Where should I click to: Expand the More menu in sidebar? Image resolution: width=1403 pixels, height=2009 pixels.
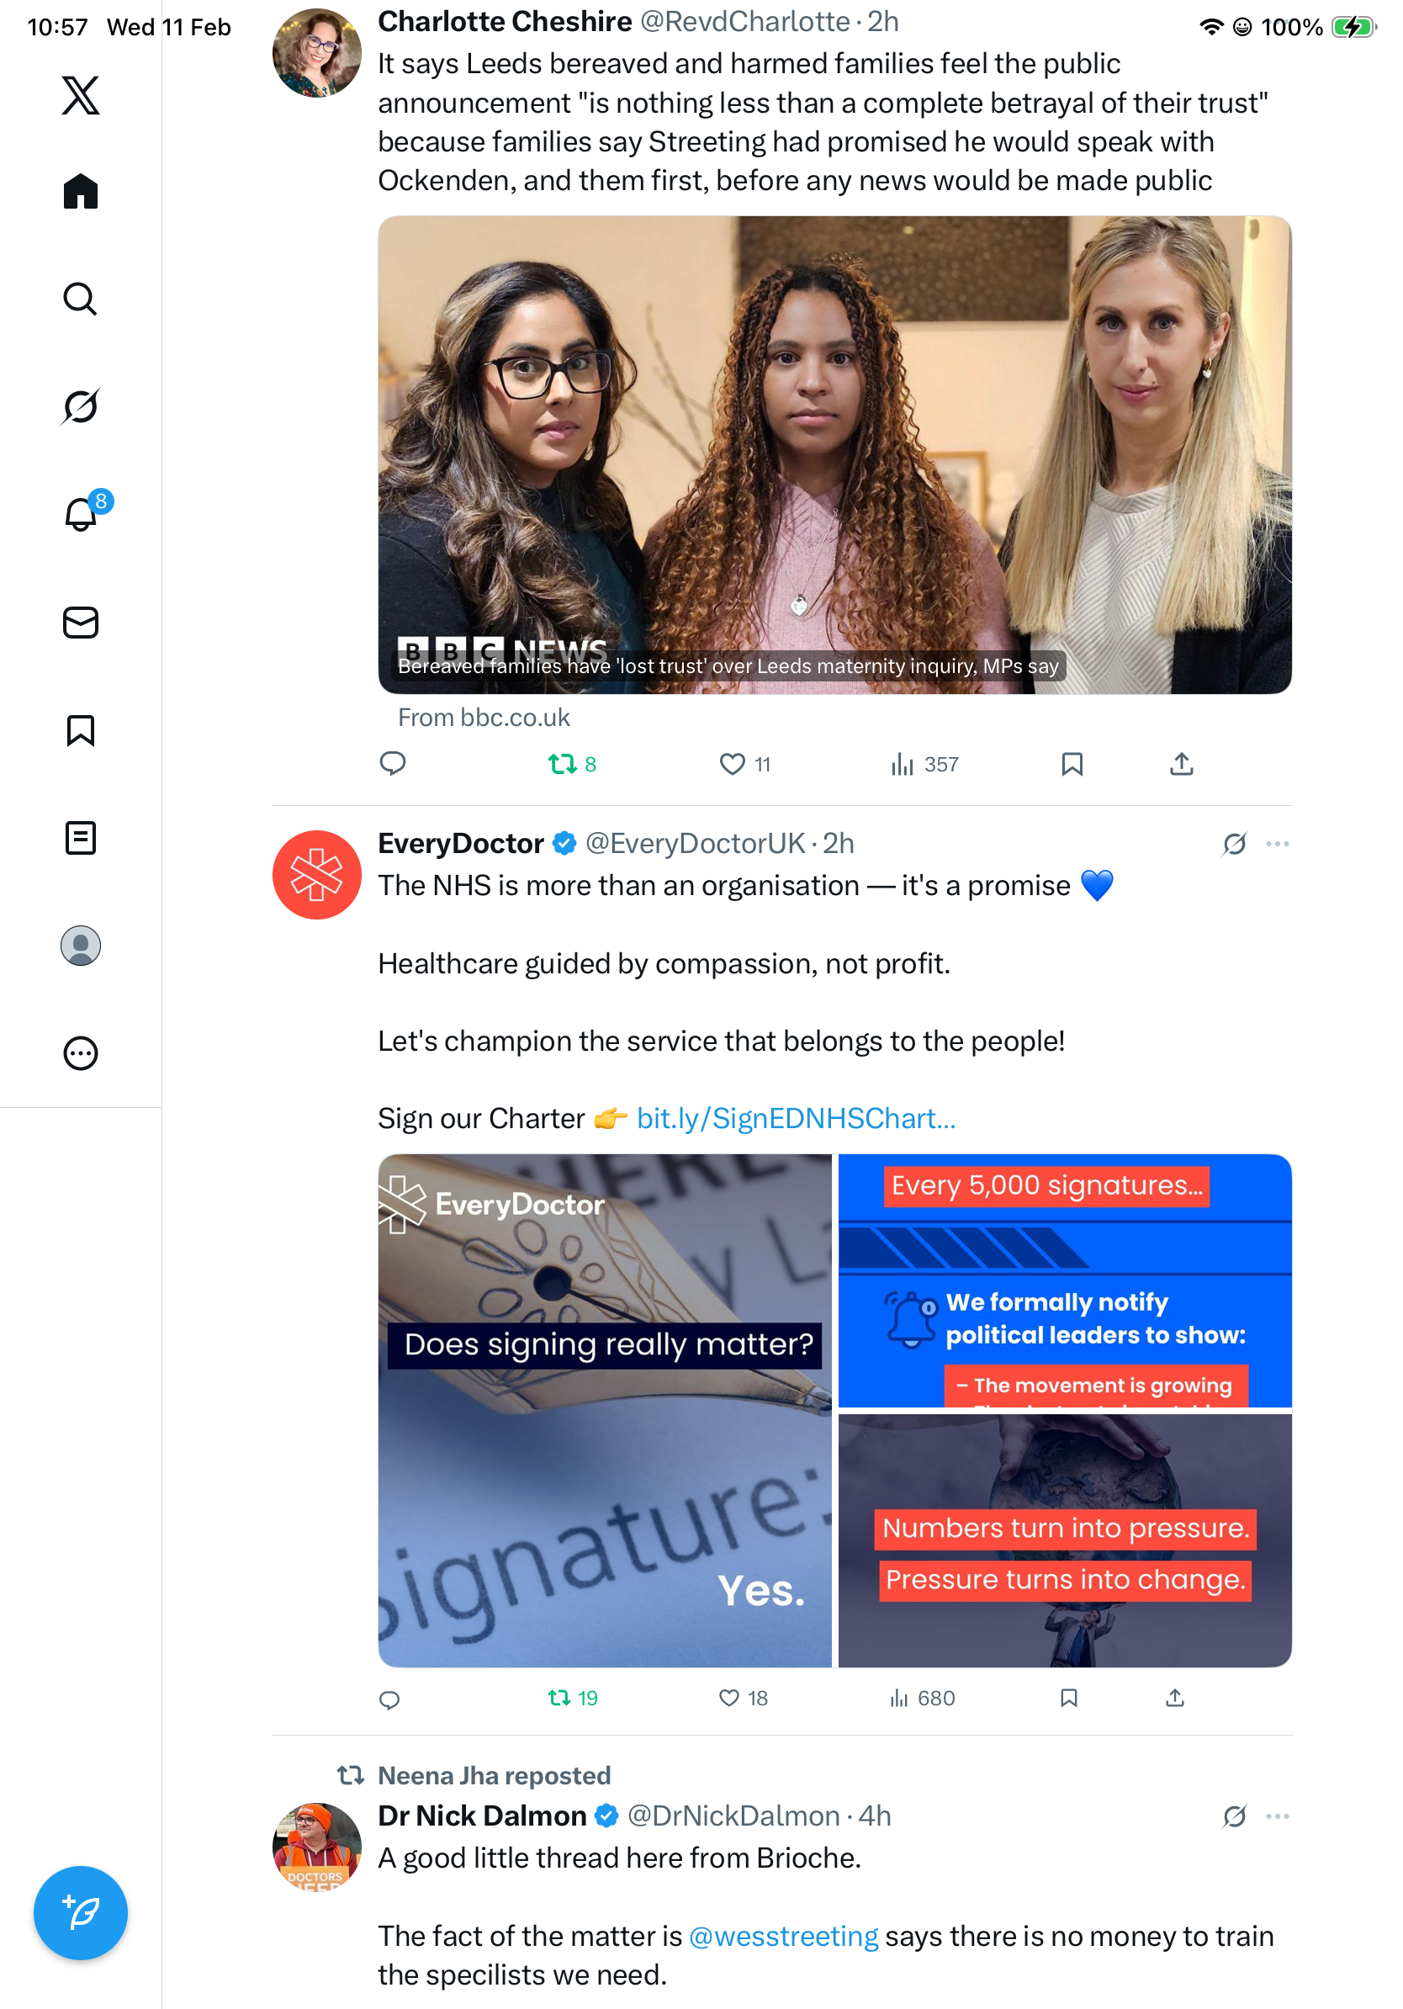(81, 1053)
